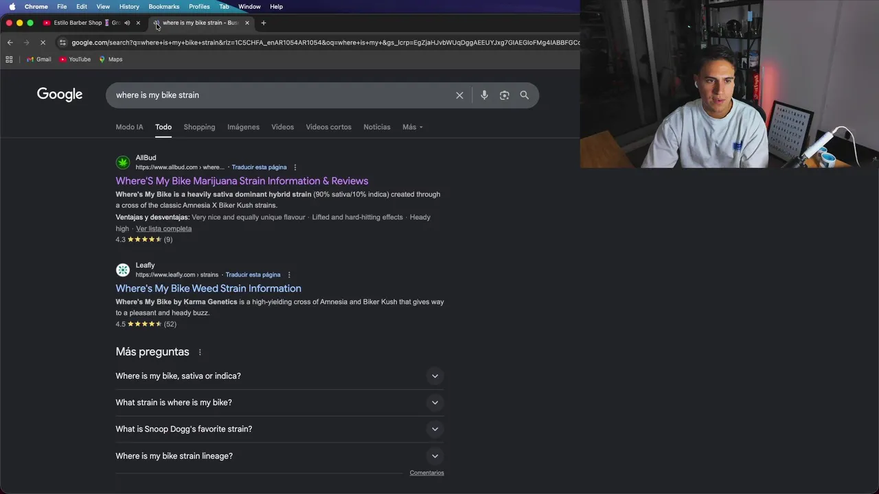This screenshot has height=494, width=879.
Task: Search by image with camera icon
Action: 504,95
